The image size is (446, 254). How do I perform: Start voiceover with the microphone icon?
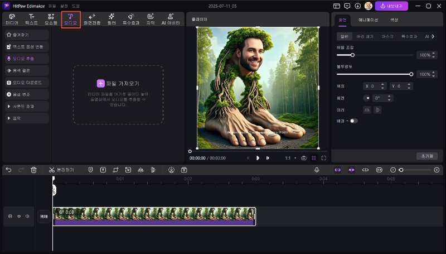point(317,170)
